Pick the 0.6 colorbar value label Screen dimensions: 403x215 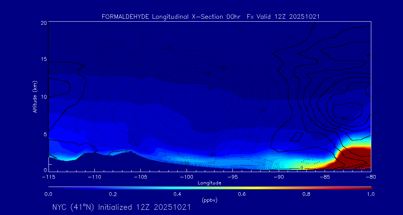(x=242, y=194)
